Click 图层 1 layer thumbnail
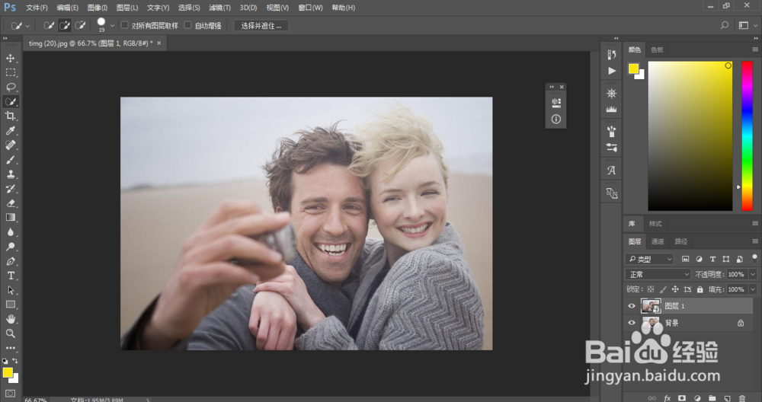Image resolution: width=762 pixels, height=402 pixels. click(651, 306)
